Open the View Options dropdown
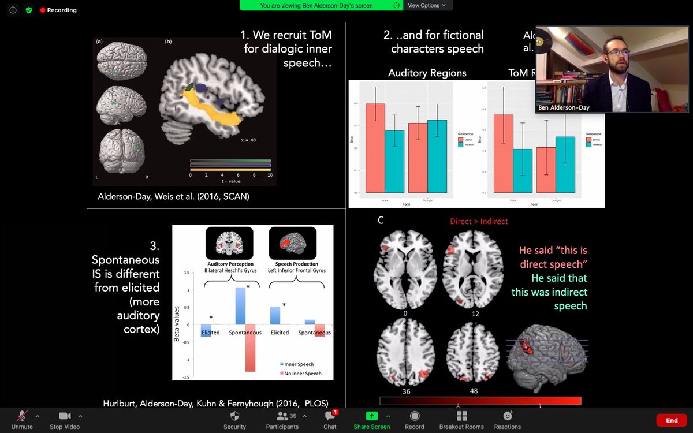Screen dimensions: 693x433 point(427,5)
